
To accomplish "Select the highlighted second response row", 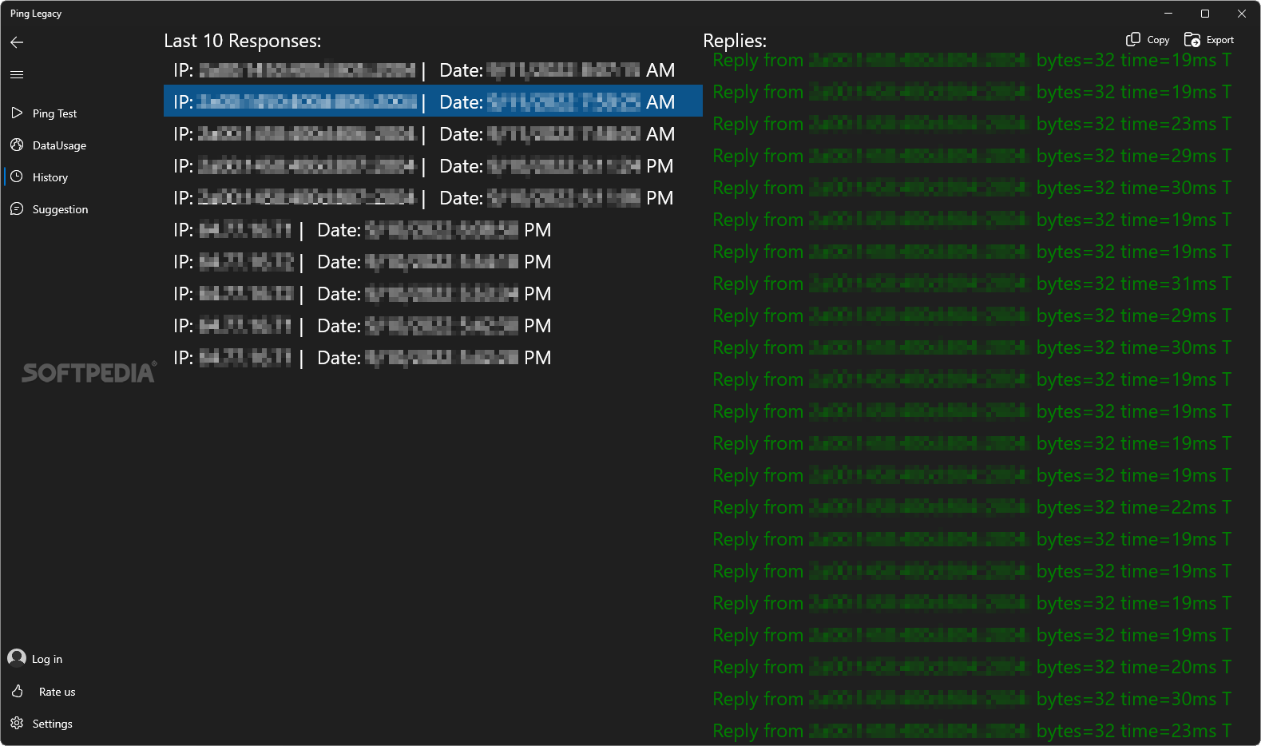I will [x=433, y=101].
